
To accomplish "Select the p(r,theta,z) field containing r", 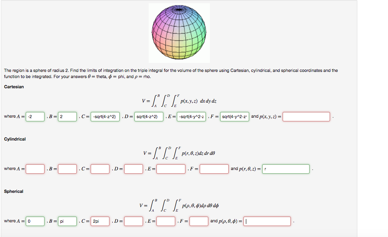I will (286, 169).
